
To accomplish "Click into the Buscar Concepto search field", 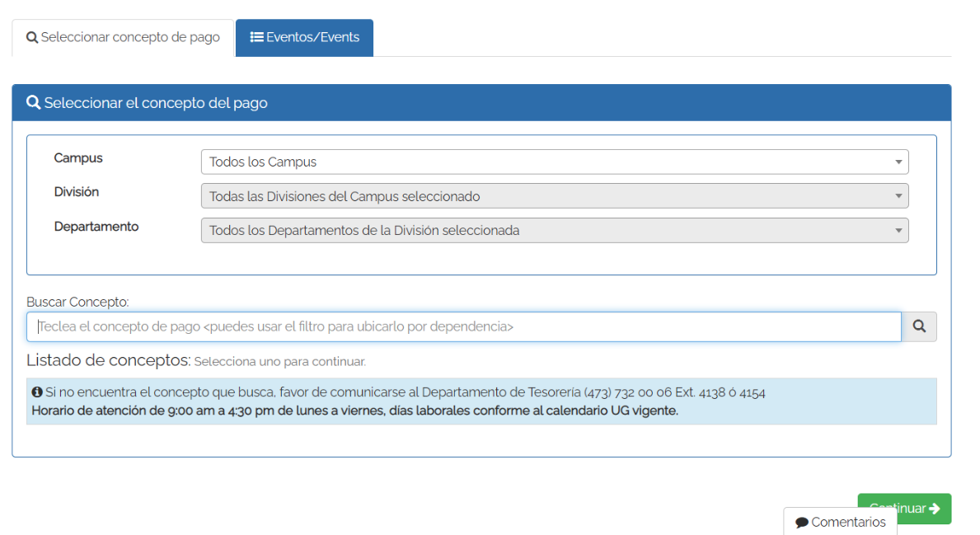I will click(x=464, y=327).
